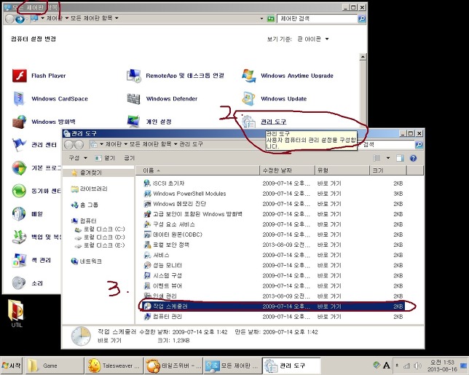Open Windows Anytime Upgrade icon
469x375 pixels.
tap(248, 75)
